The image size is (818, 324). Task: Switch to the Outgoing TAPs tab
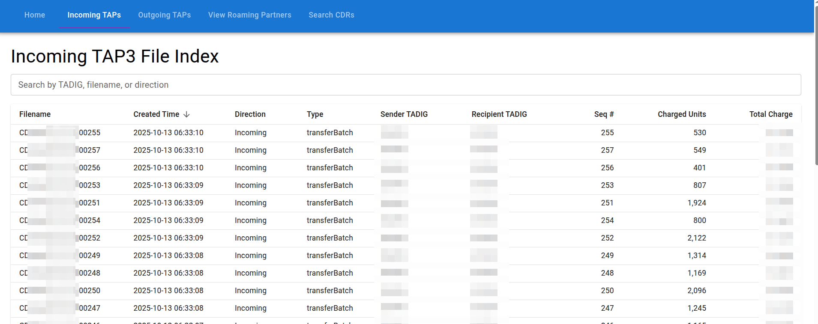tap(165, 15)
